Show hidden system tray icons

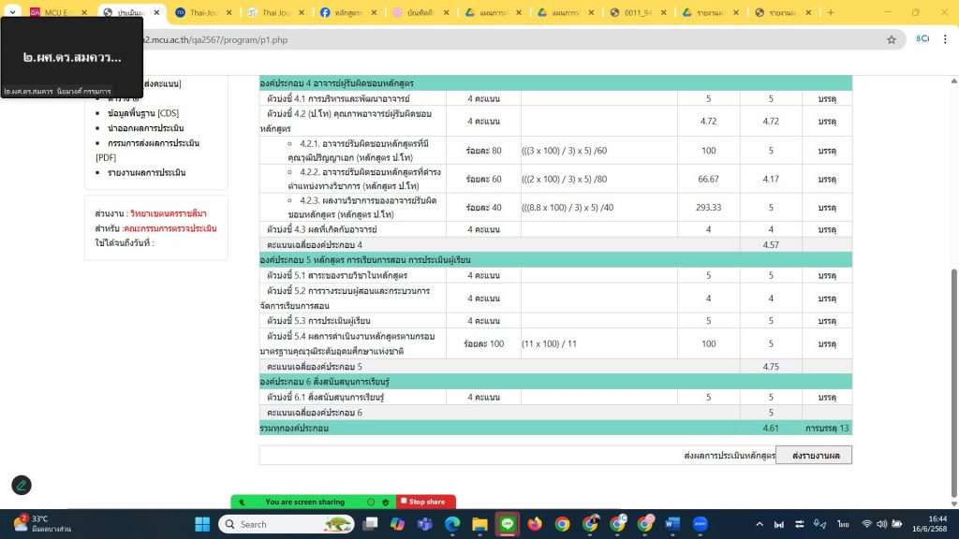tap(760, 524)
